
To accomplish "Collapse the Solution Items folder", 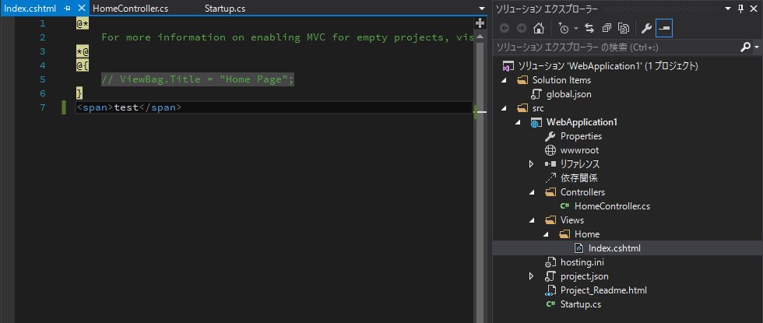I will click(505, 79).
